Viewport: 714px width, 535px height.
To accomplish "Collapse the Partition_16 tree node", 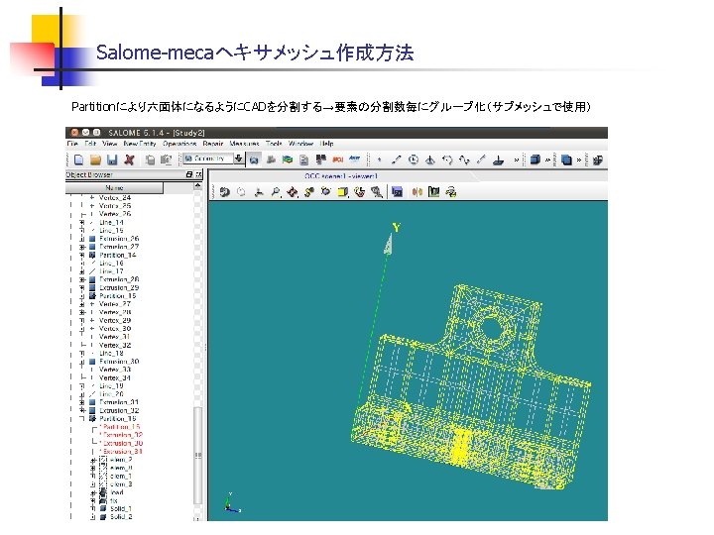I will point(82,418).
